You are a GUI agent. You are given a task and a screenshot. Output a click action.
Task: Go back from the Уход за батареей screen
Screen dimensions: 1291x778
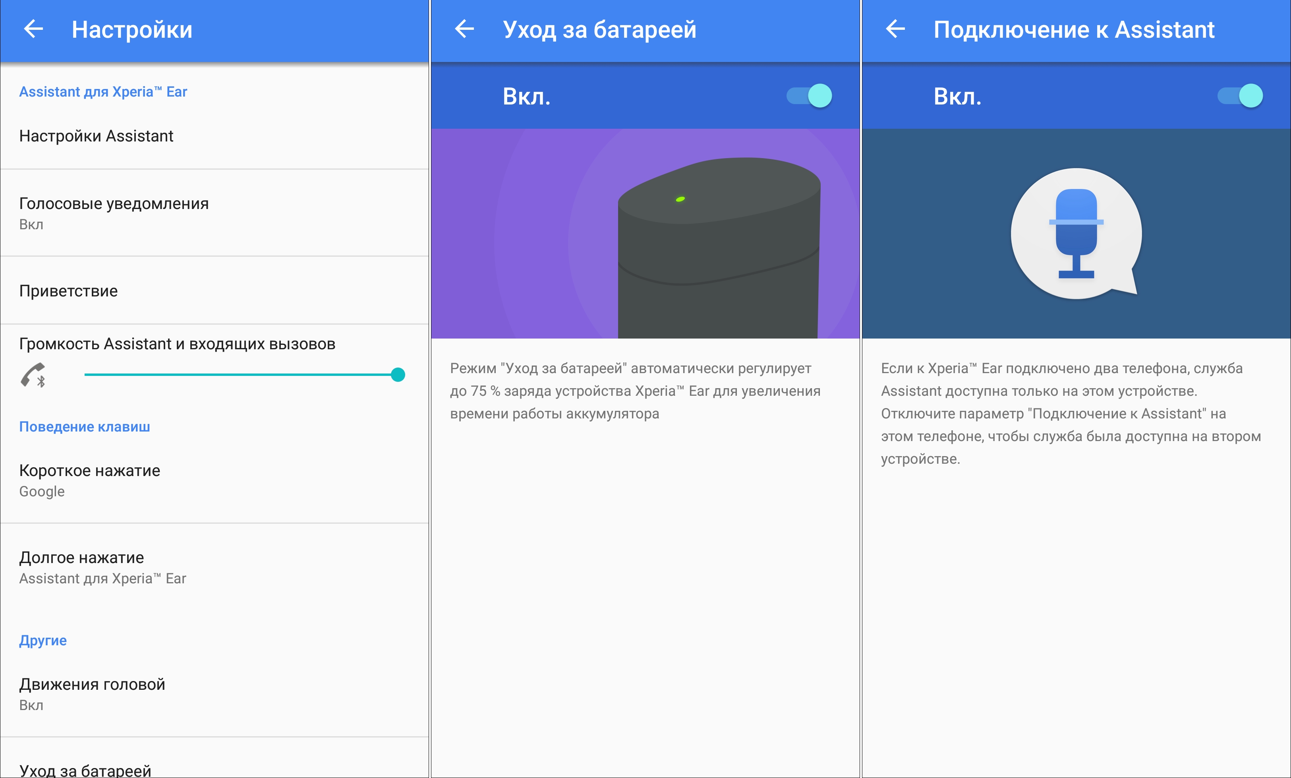tap(464, 29)
